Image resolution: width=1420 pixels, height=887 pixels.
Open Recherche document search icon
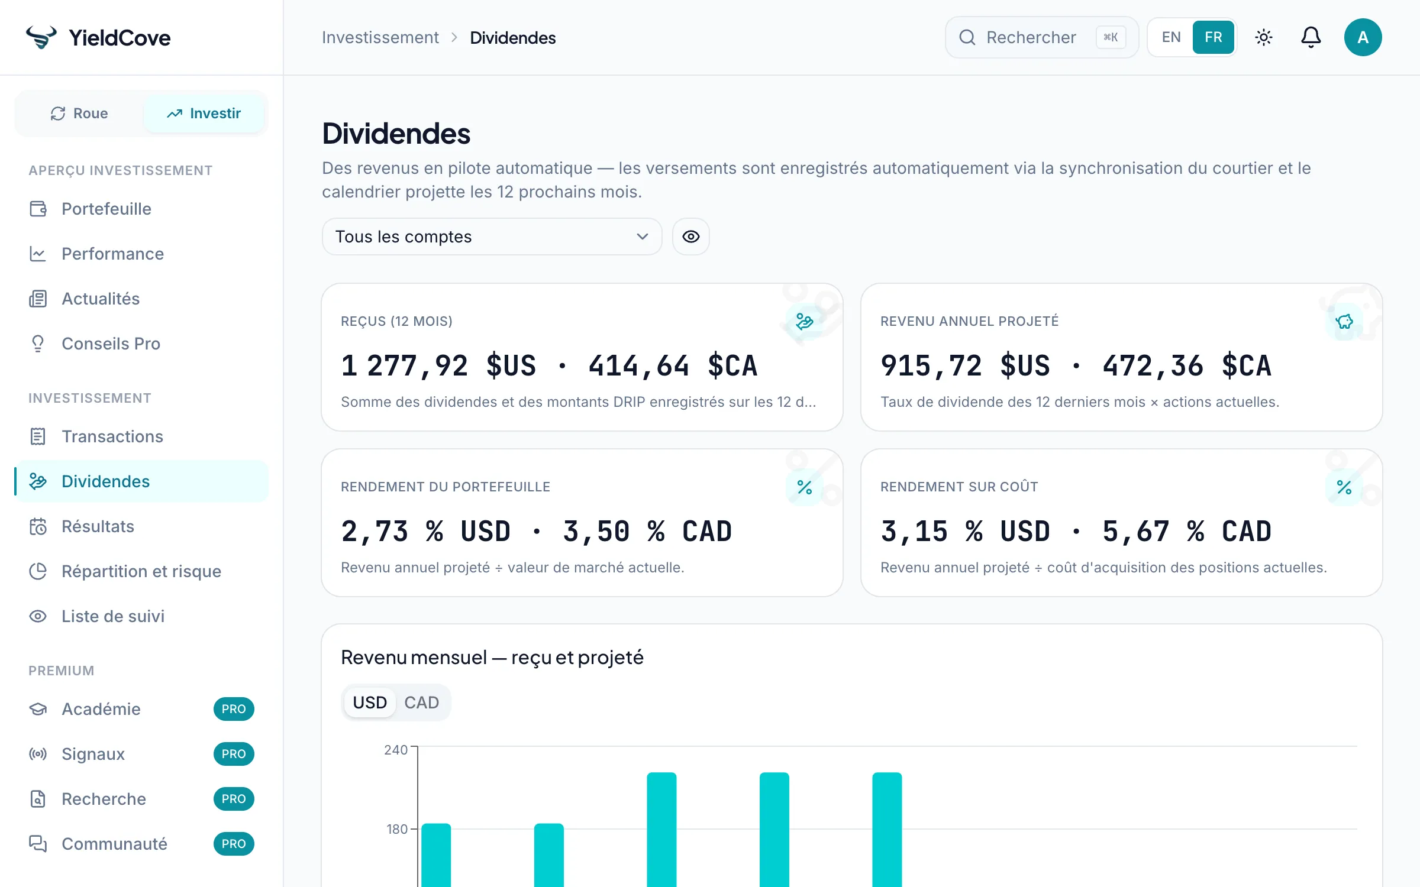pos(38,799)
